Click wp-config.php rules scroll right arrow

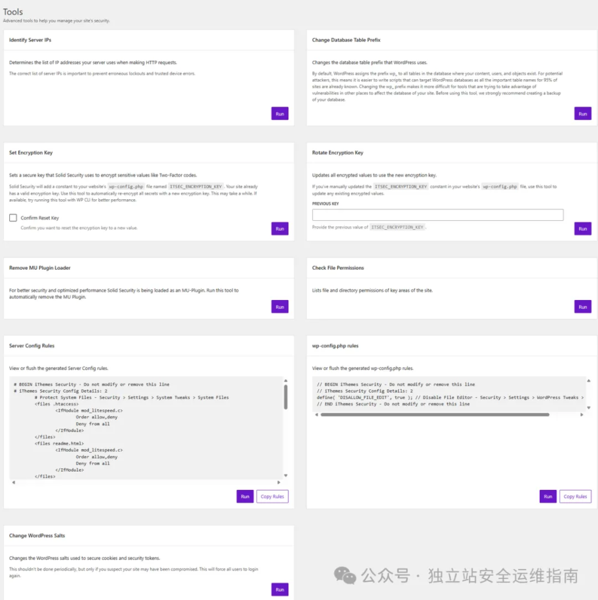582,414
